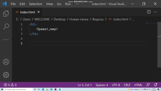Click the warnings count in status bar
The height and width of the screenshot is (91, 161).
pyautogui.click(x=14, y=85)
